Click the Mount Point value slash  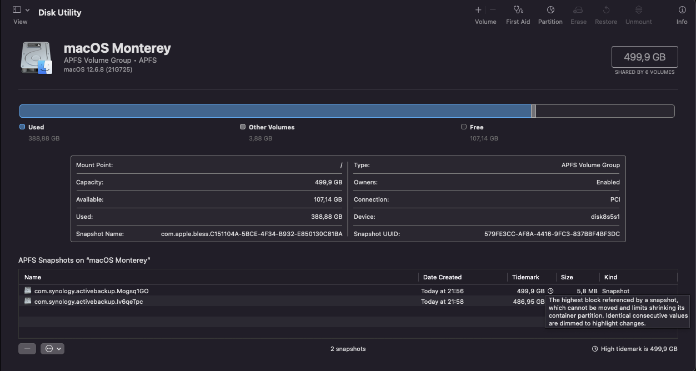pyautogui.click(x=342, y=165)
